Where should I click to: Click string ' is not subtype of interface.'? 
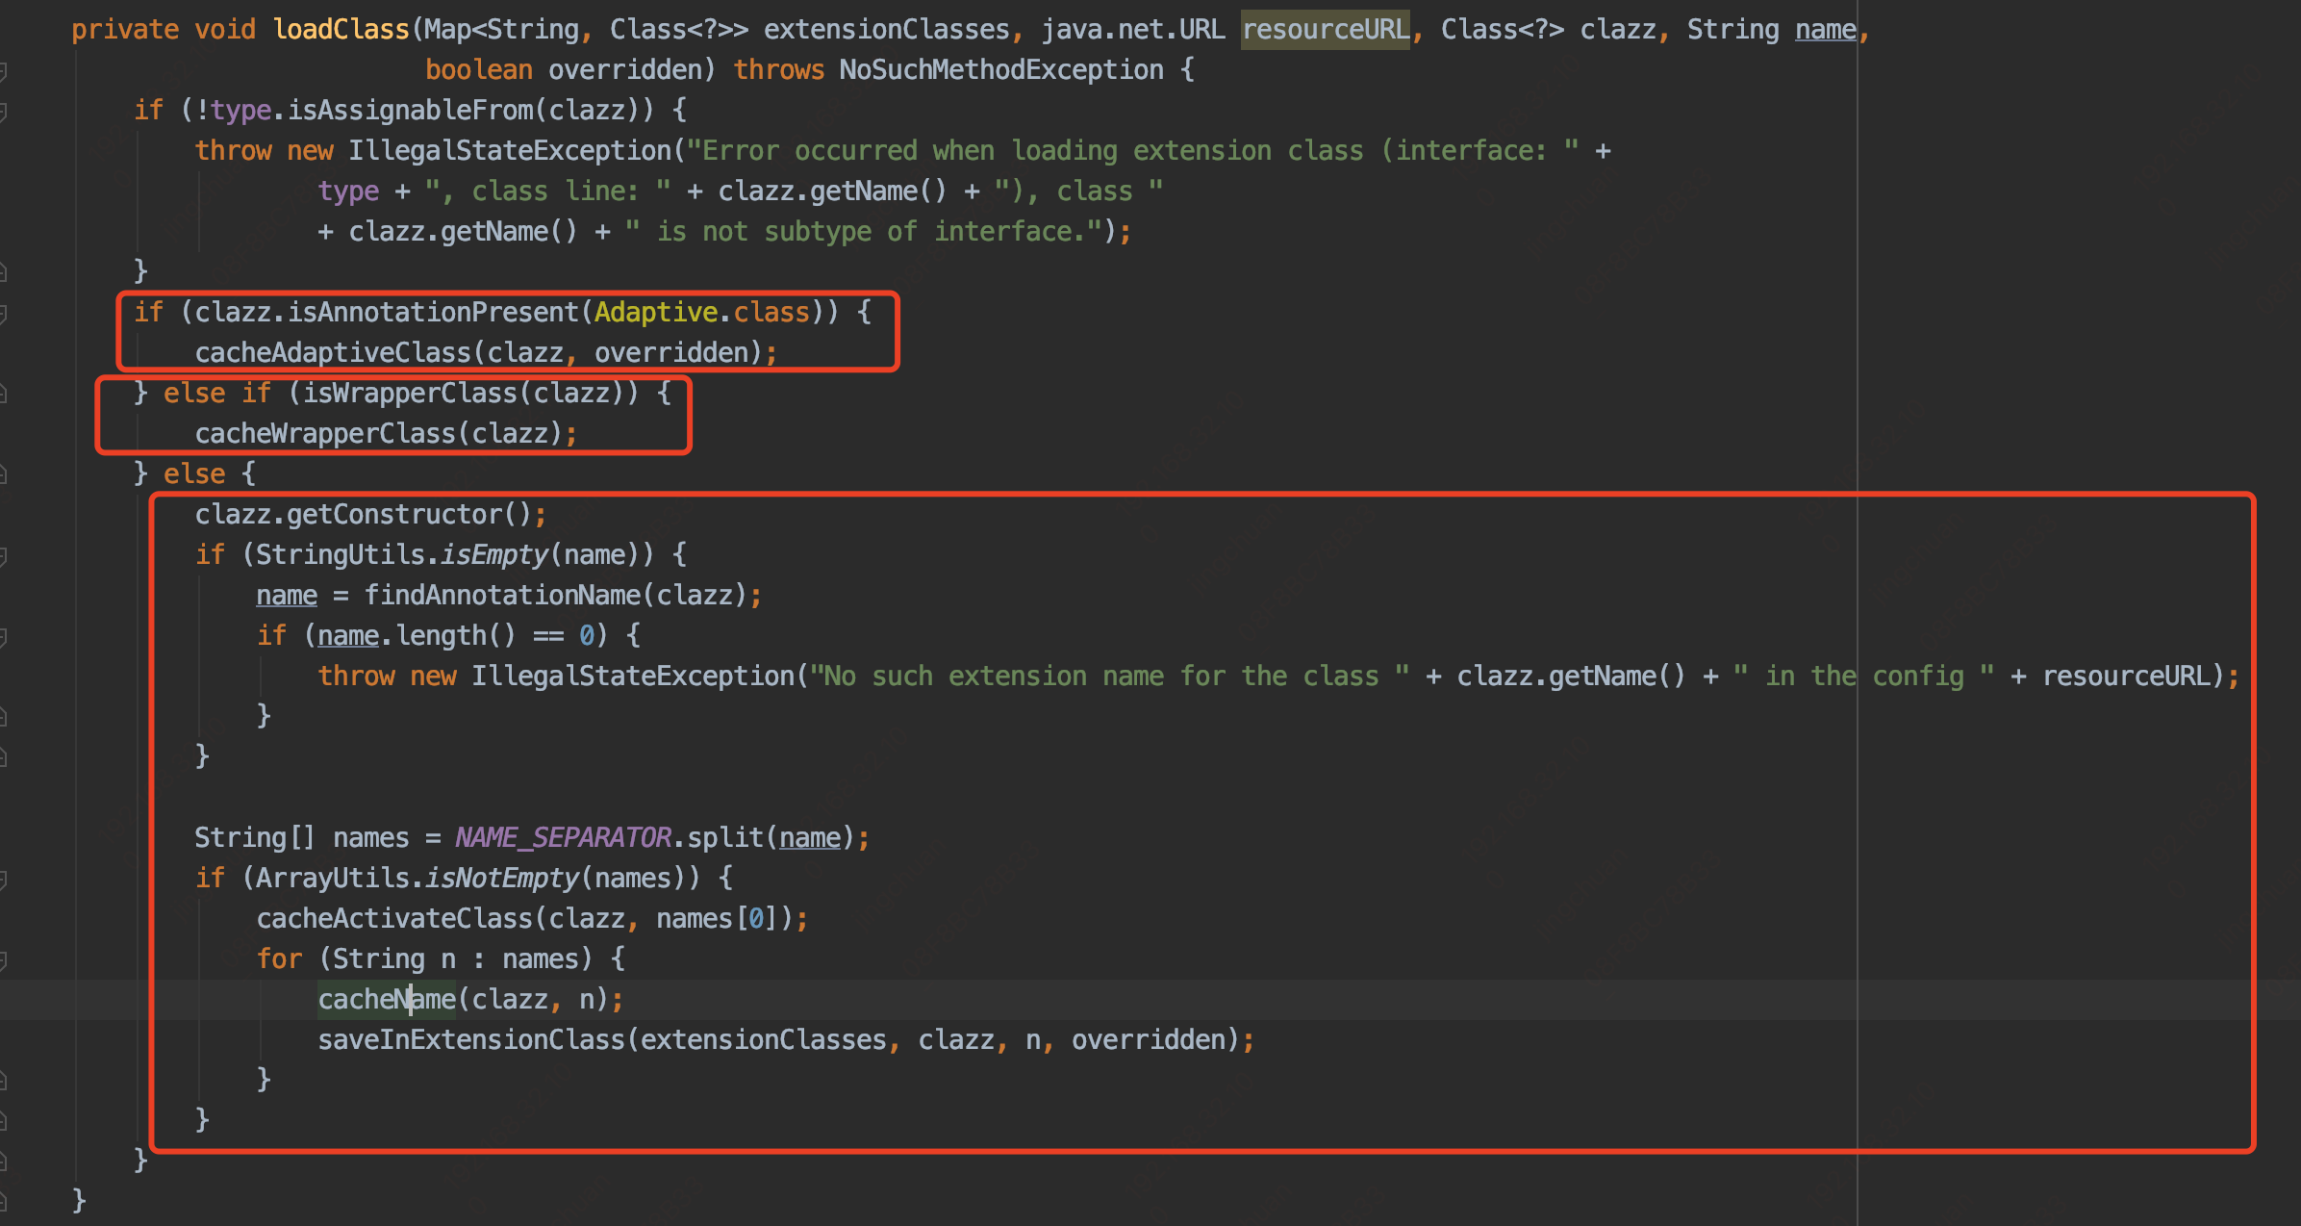[864, 232]
